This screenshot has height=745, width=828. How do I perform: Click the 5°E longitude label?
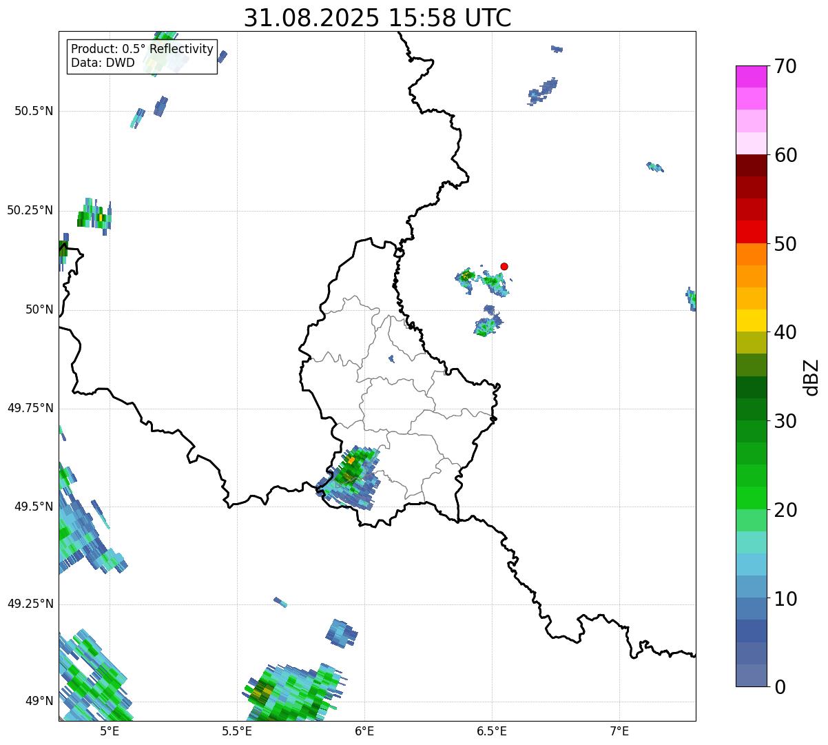point(109,731)
